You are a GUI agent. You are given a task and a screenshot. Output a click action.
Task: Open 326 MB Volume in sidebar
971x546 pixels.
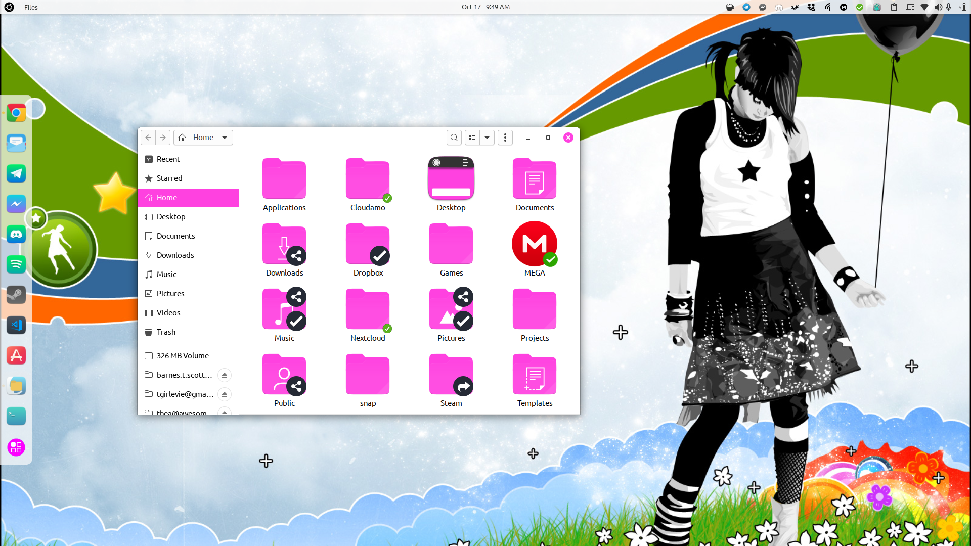(x=188, y=356)
